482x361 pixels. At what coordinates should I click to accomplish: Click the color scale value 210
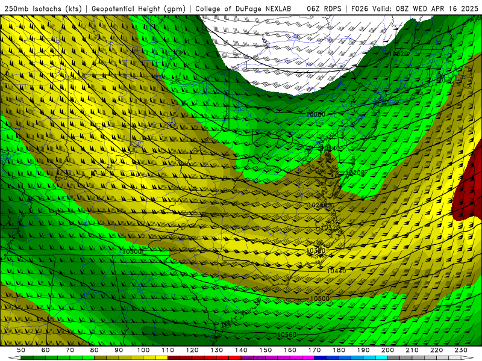(x=412, y=350)
